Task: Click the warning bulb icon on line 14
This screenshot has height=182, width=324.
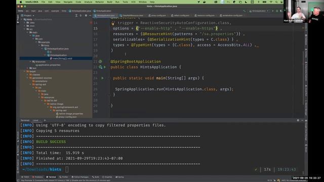Action: click(113, 23)
